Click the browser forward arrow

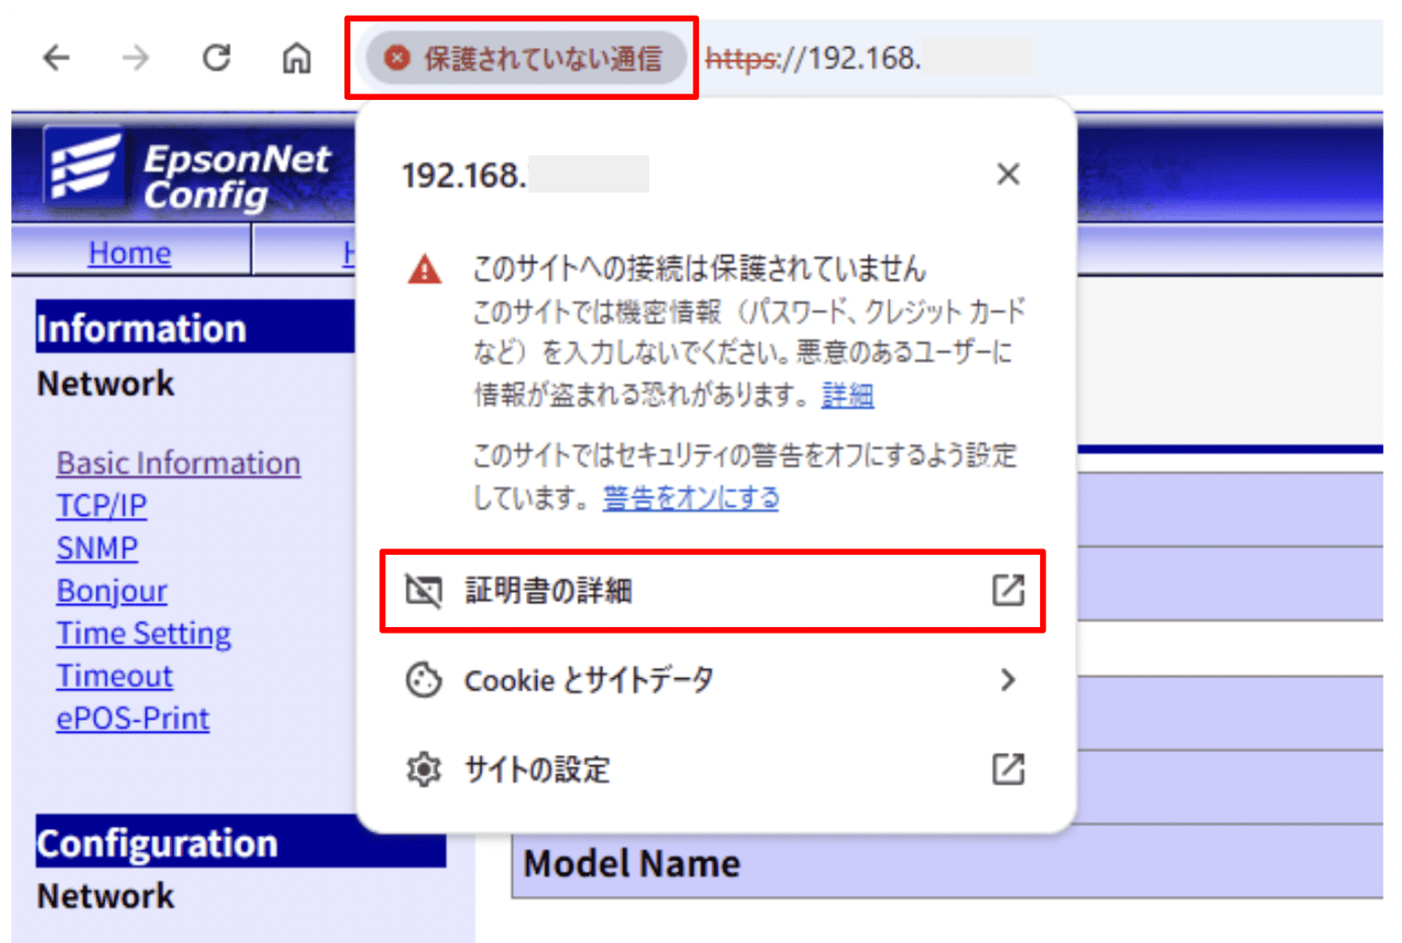pyautogui.click(x=135, y=57)
